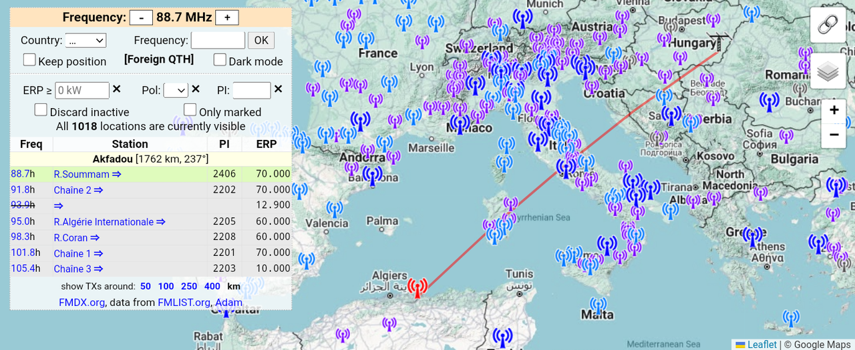
Task: Show transmitters within 50 km
Action: pos(145,286)
